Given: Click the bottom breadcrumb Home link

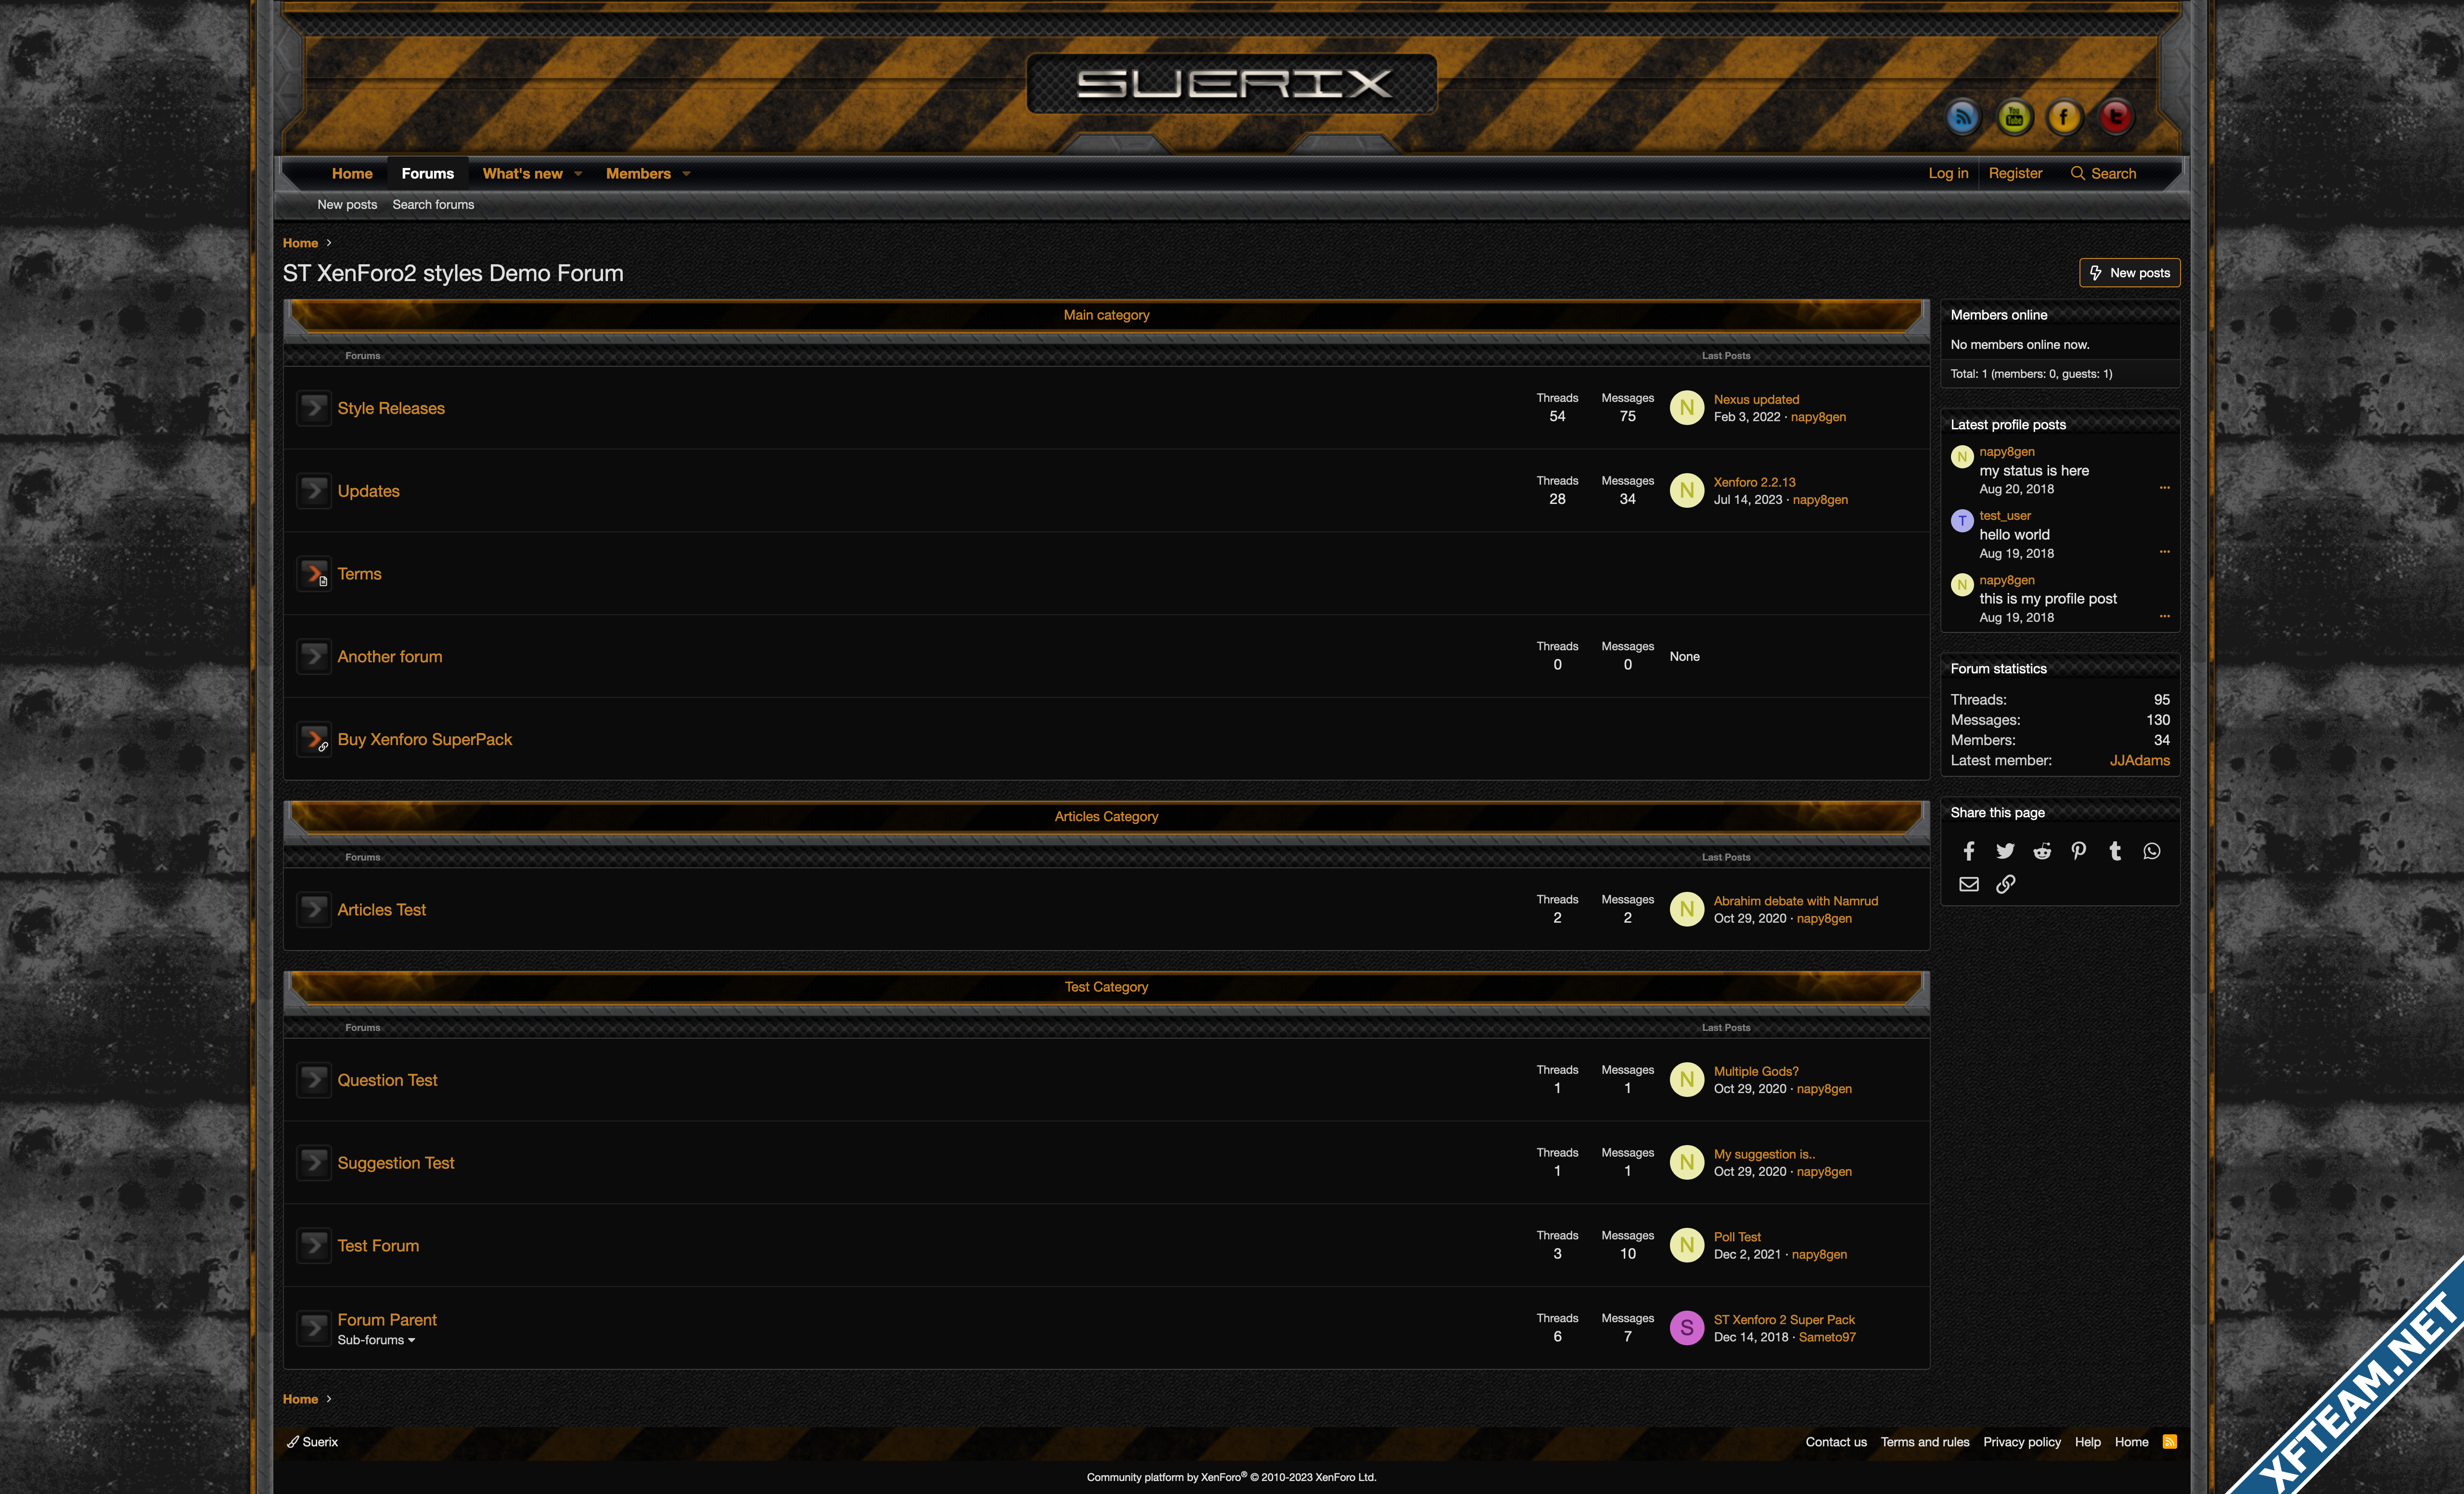Looking at the screenshot, I should (x=300, y=1399).
